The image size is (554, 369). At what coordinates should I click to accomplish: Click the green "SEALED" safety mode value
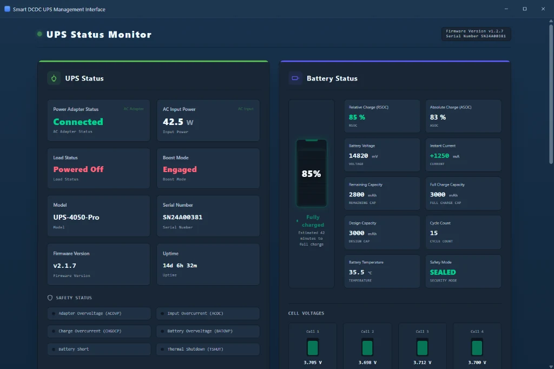click(x=443, y=273)
